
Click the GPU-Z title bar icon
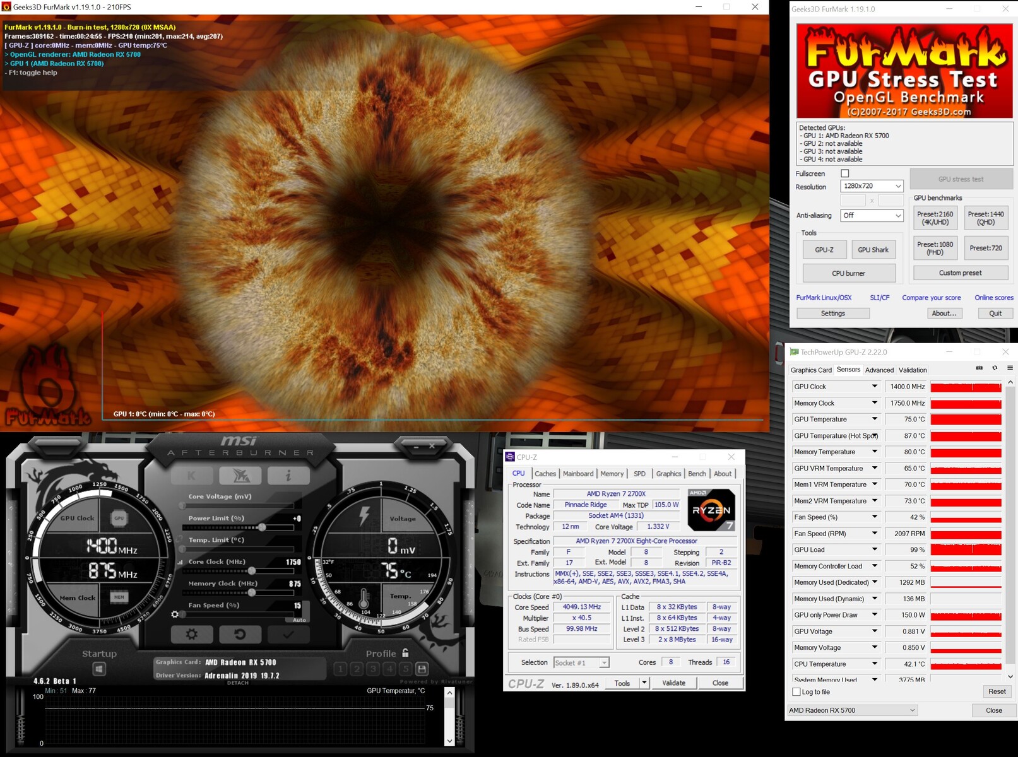pyautogui.click(x=794, y=352)
